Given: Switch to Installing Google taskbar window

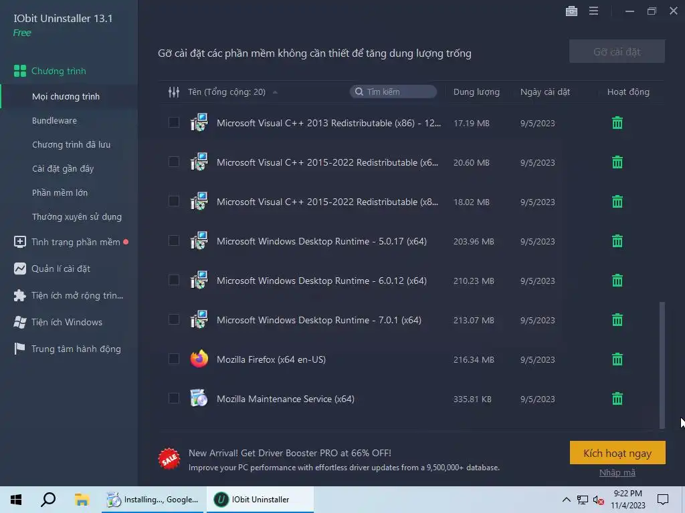Looking at the screenshot, I should click(153, 500).
